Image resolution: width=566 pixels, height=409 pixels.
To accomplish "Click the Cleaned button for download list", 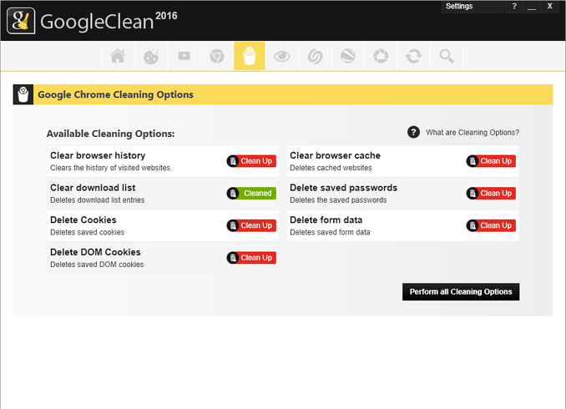I will point(251,193).
